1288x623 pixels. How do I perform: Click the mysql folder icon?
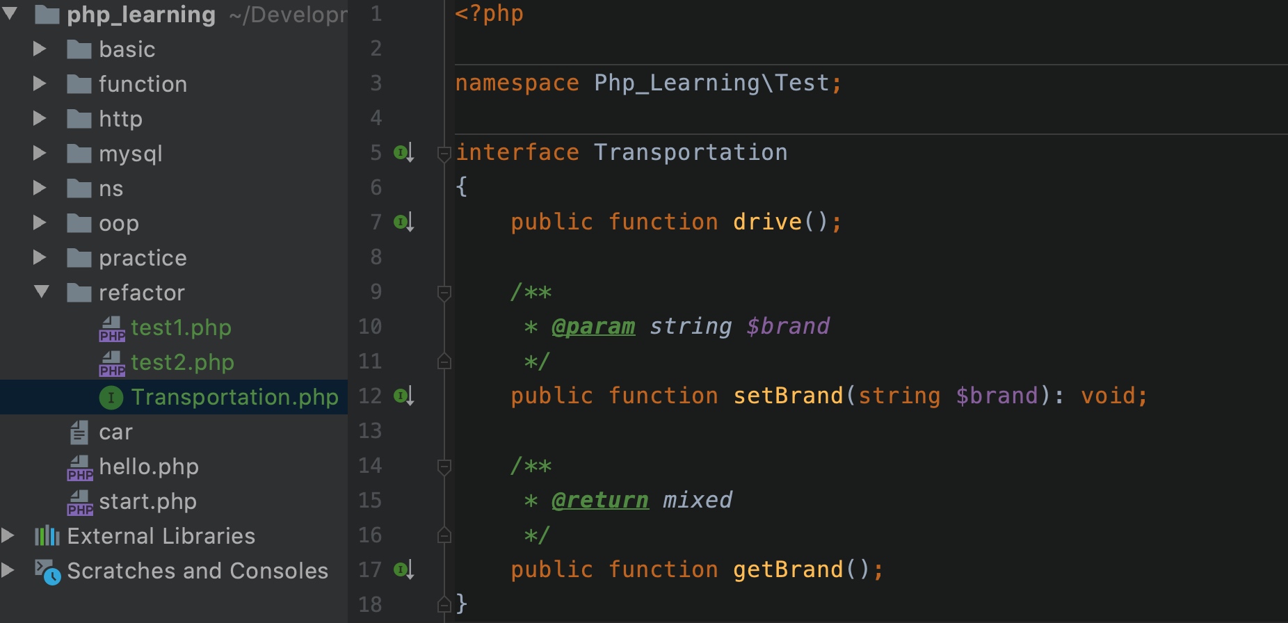pos(79,154)
